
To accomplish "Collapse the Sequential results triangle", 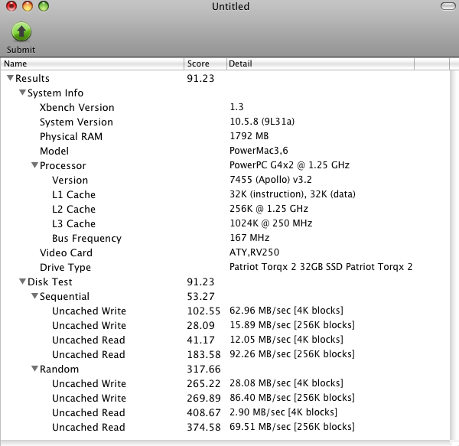I will [35, 296].
